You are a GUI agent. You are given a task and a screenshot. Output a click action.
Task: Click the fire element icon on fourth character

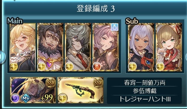(97, 66)
